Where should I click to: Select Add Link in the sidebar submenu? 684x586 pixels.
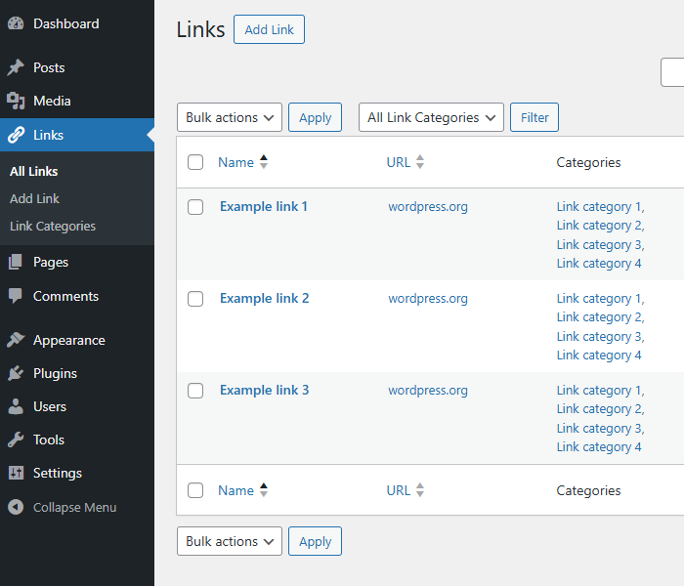[34, 198]
